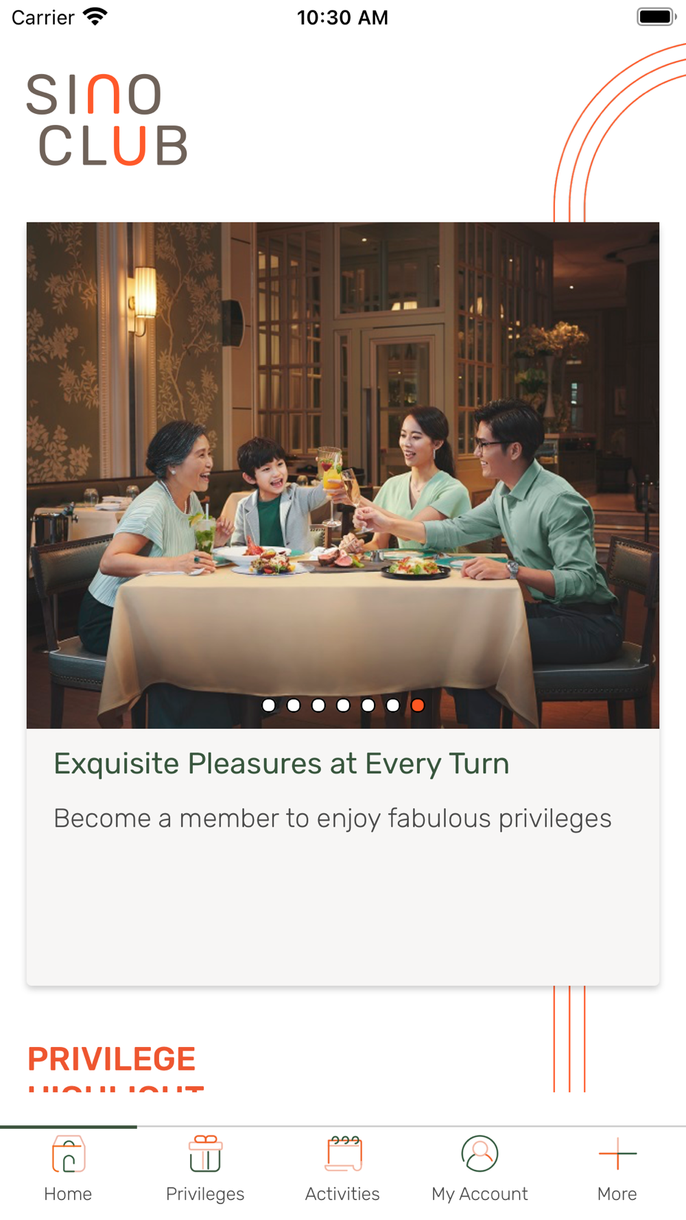
Task: Click the Wi-Fi status icon
Action: pos(95,16)
